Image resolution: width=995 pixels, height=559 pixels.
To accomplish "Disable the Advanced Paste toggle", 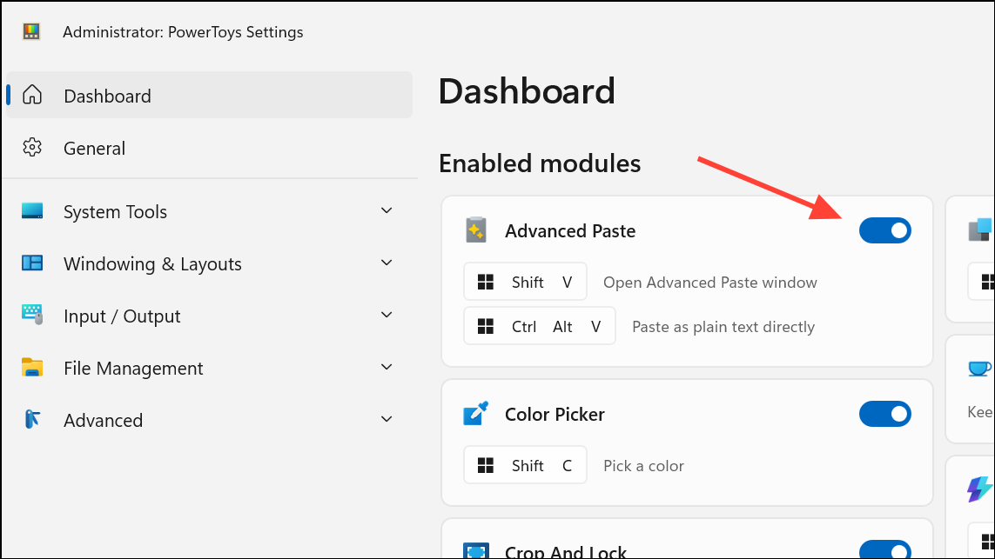I will (x=884, y=230).
